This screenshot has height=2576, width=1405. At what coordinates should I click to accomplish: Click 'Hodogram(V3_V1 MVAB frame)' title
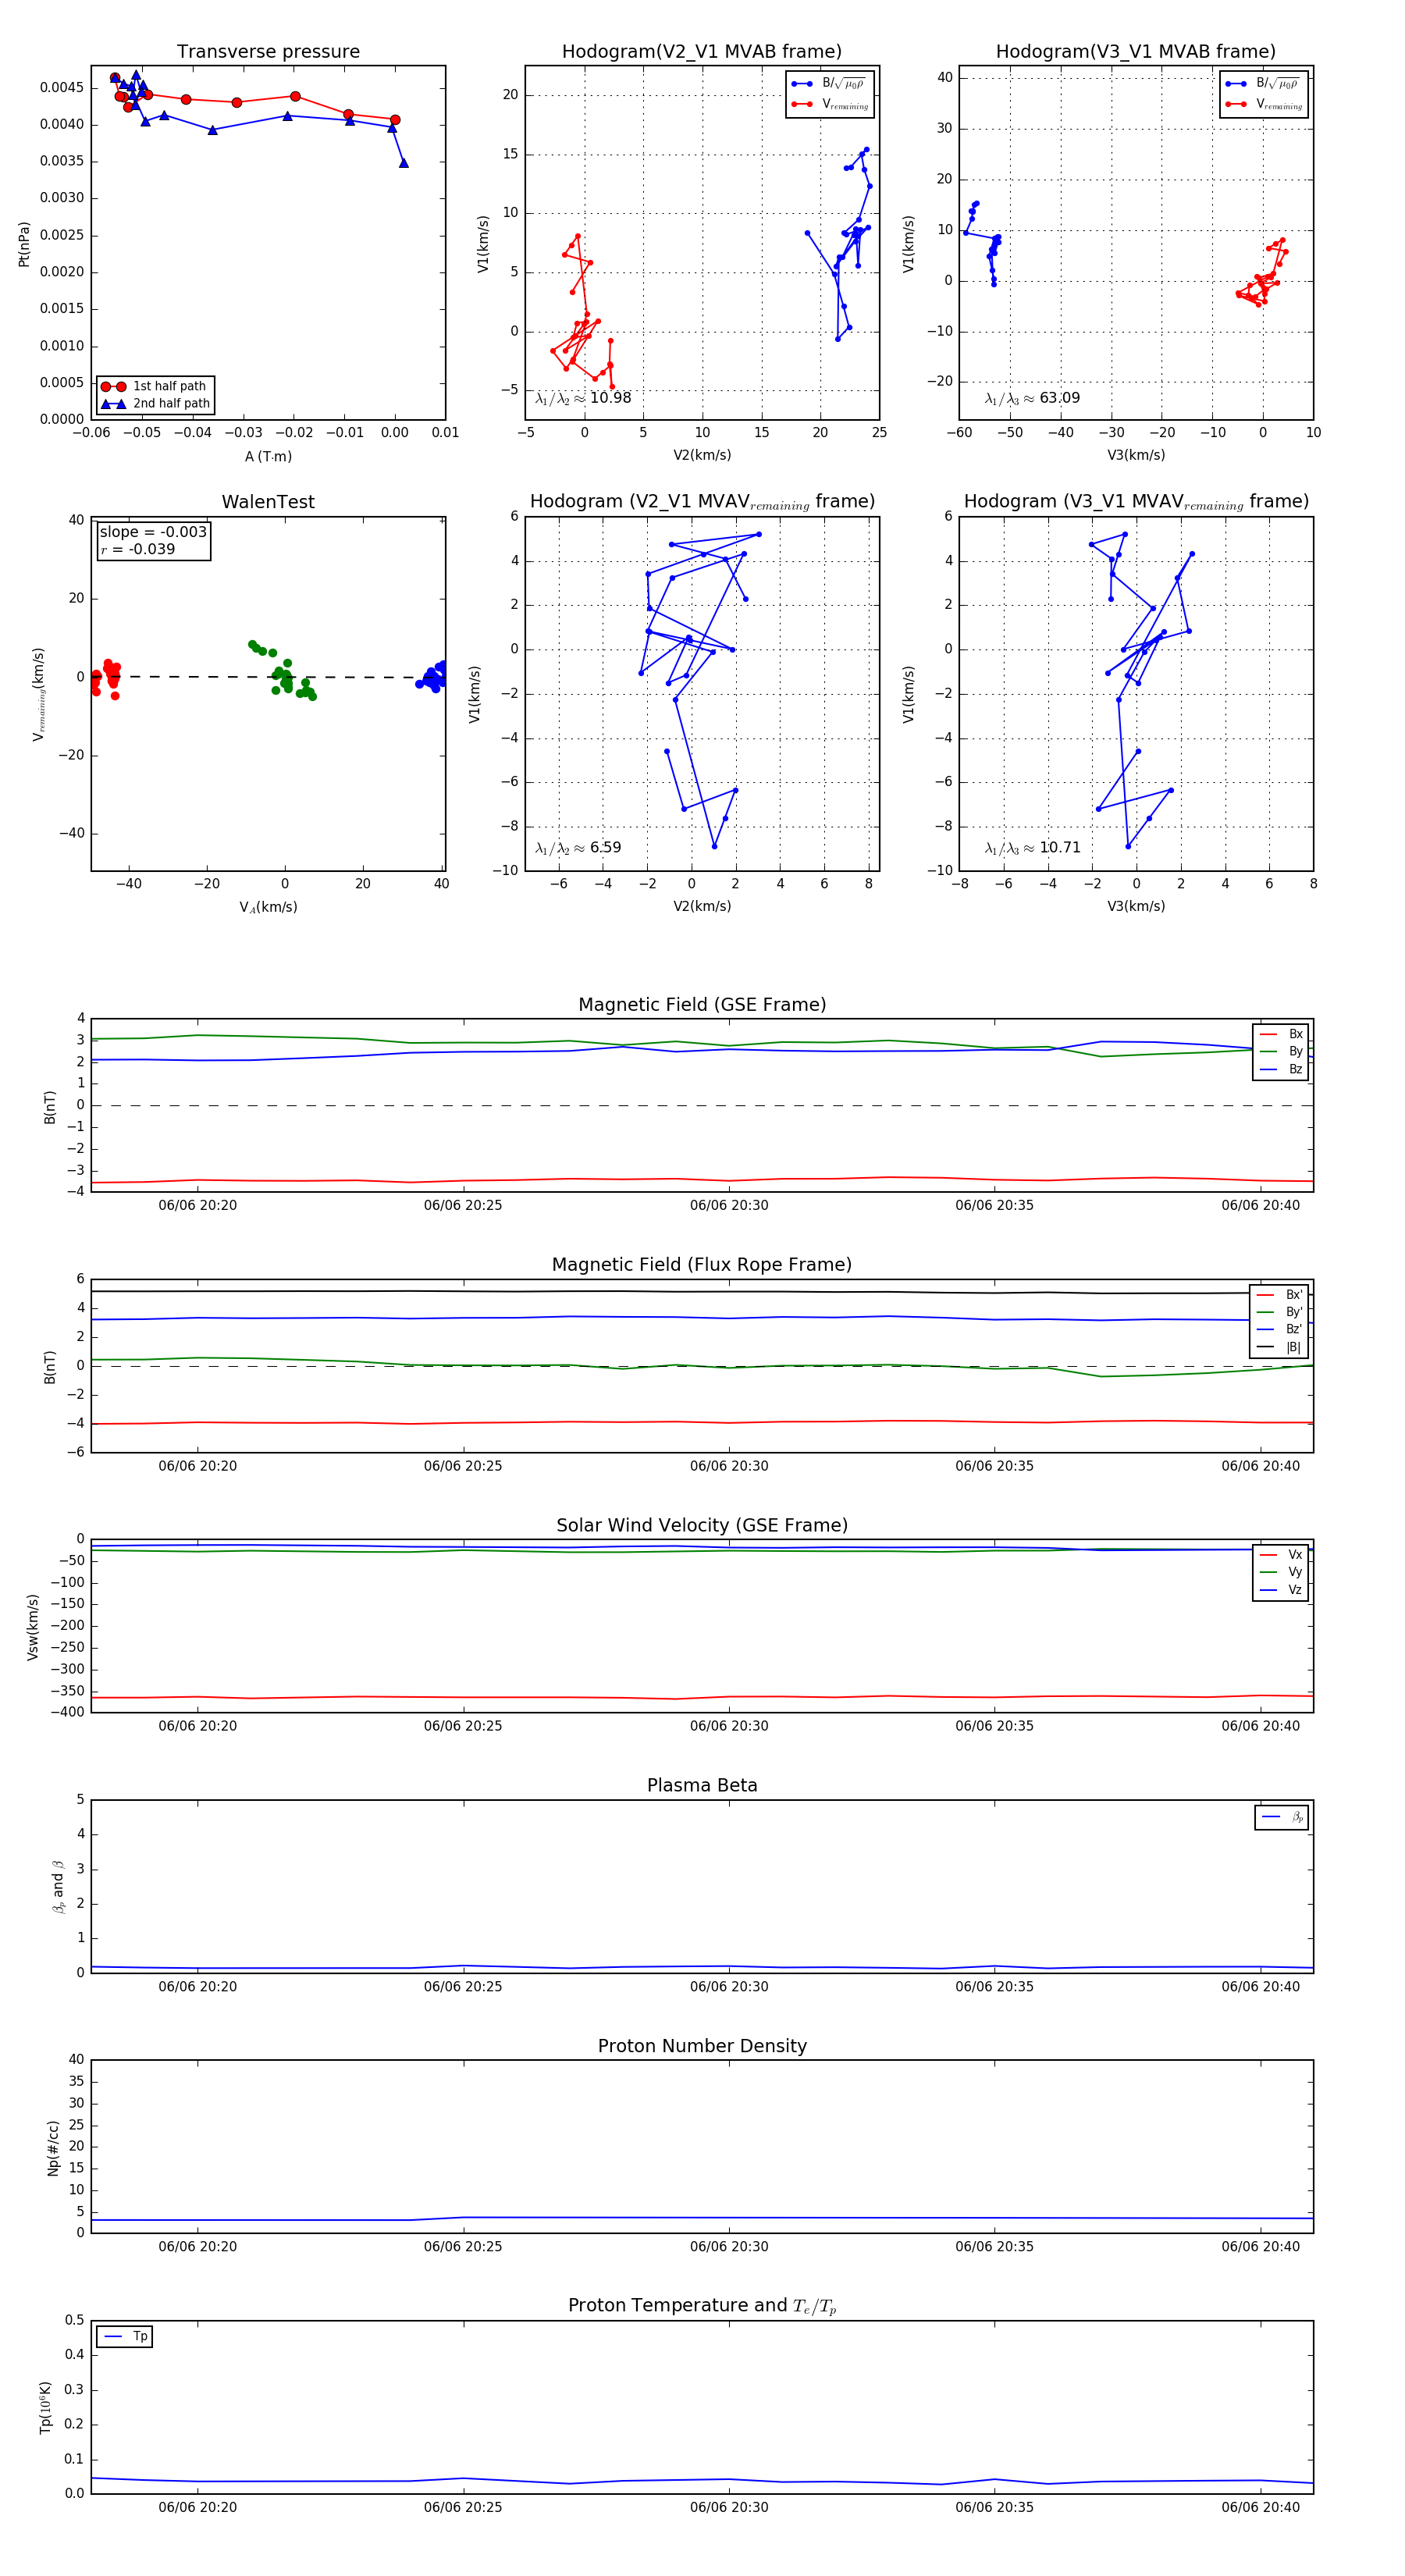1136,52
